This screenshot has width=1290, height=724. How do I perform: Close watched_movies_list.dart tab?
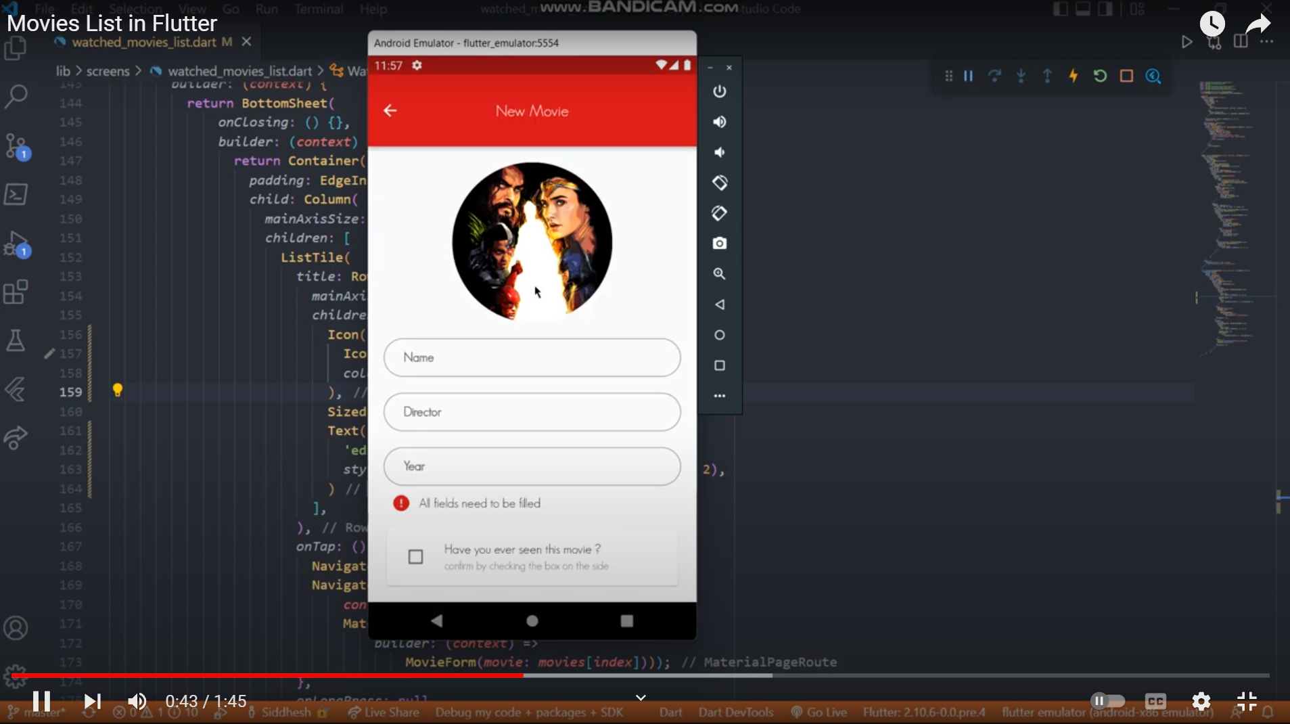(x=247, y=42)
